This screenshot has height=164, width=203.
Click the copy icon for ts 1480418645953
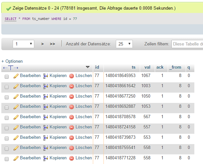tap(46, 76)
